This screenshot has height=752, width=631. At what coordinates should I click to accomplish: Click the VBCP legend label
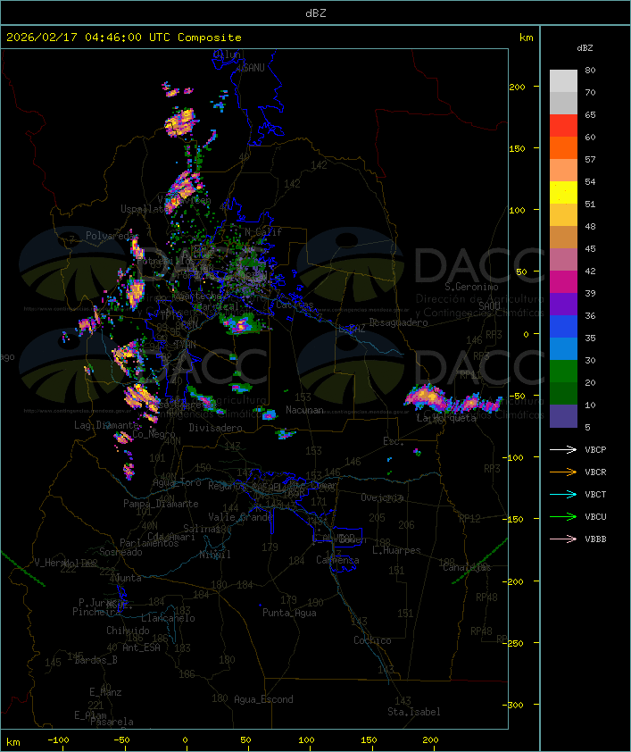click(595, 449)
